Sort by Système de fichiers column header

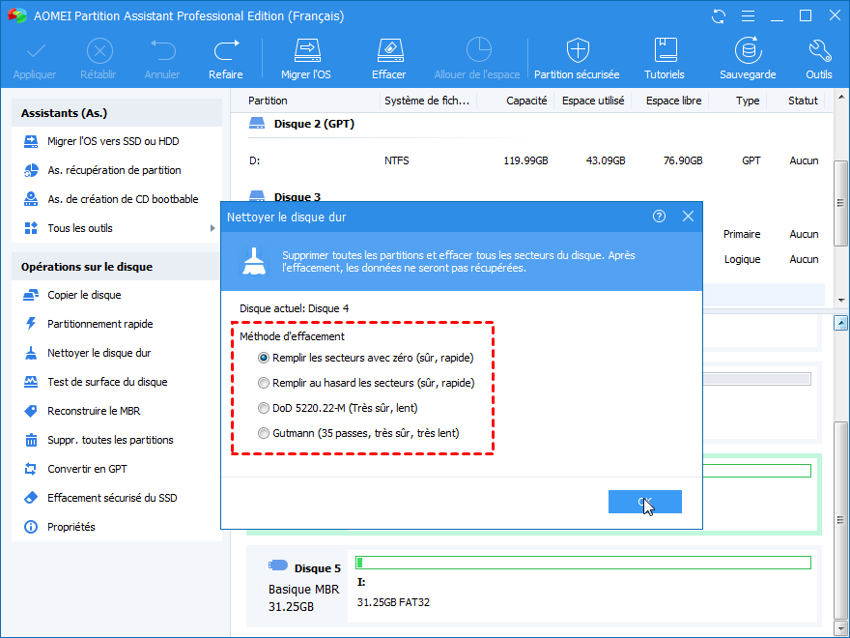click(427, 101)
